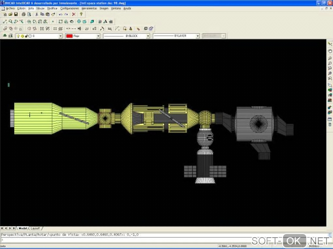333x249 pixels.
Task: Click the Help icon in the toolbar
Action: [x=81, y=14]
